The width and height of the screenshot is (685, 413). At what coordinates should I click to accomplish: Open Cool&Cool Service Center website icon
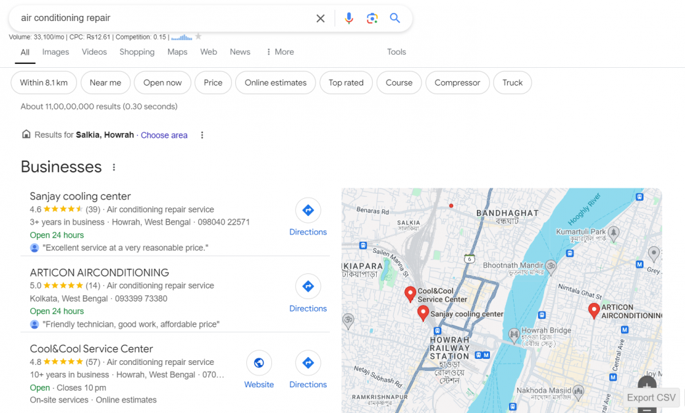coord(259,363)
